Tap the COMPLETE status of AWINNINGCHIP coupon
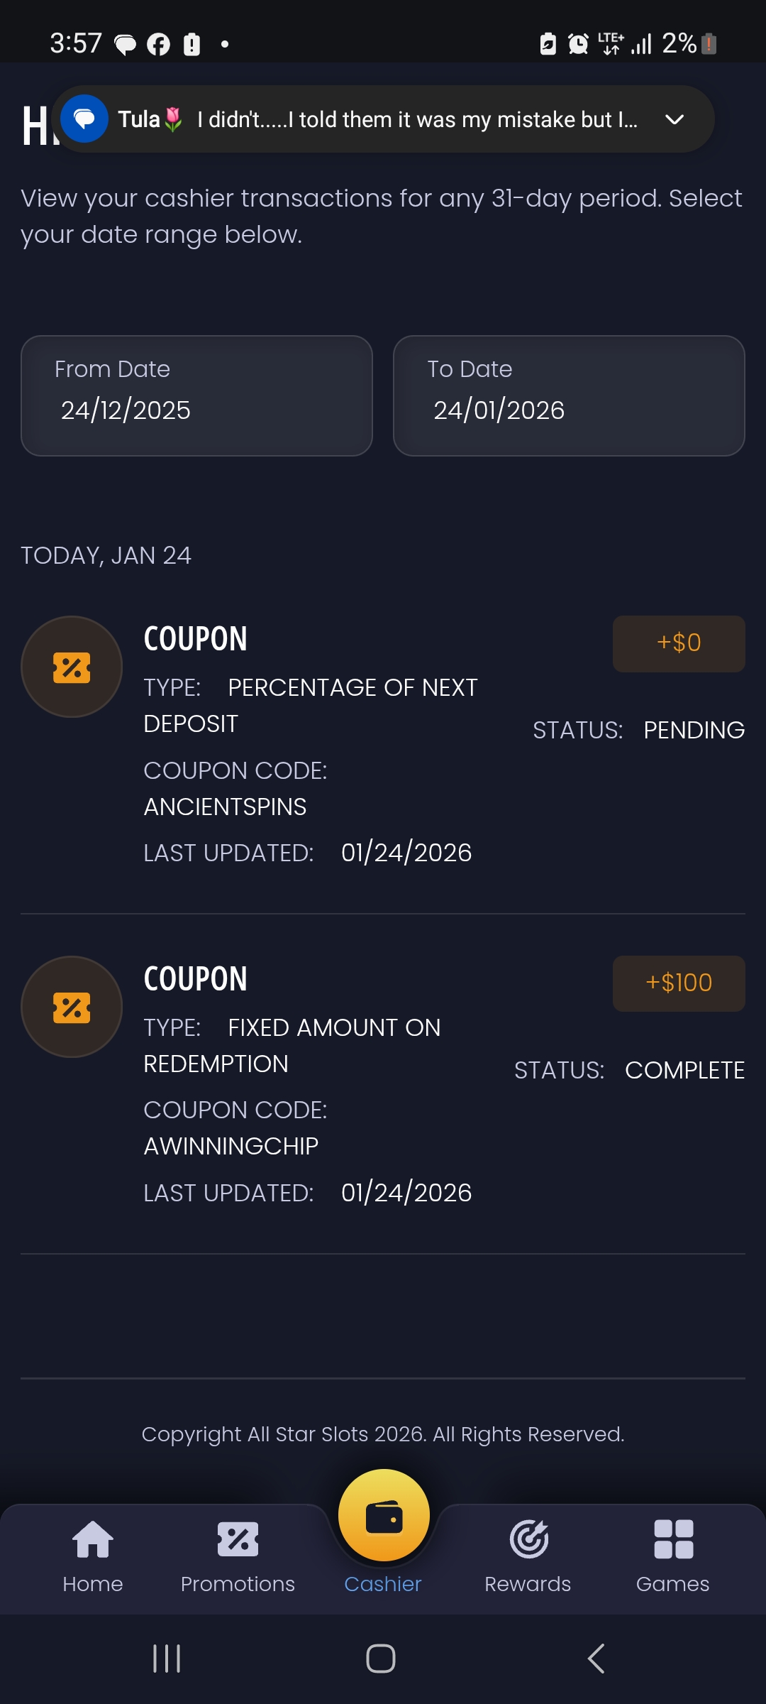 (684, 1070)
